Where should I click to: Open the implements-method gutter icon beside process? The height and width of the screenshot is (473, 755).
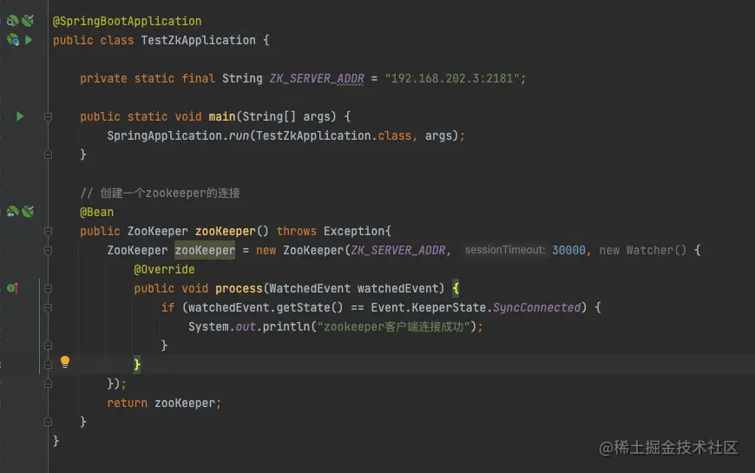click(x=13, y=288)
